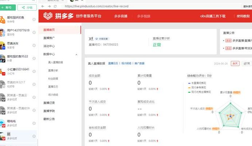The width and height of the screenshot is (252, 146).
Task: Reload the page with the refresh icon
Action: [x=55, y=6]
